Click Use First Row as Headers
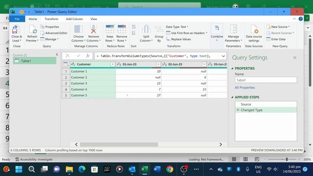This screenshot has height=176, width=313. [186, 33]
